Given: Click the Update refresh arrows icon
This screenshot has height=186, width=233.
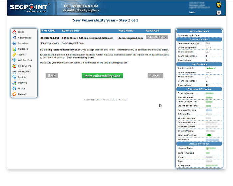Looking at the screenshot, I should [14, 88].
